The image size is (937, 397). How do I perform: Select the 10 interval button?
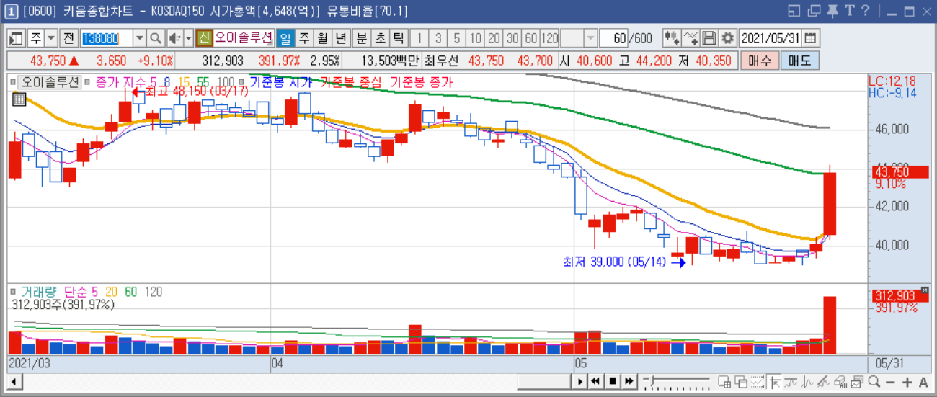point(476,38)
